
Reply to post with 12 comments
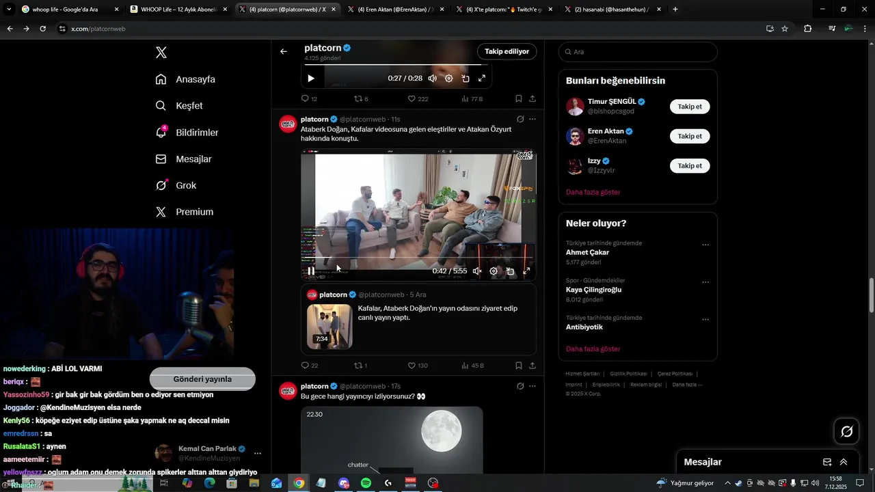tap(309, 99)
